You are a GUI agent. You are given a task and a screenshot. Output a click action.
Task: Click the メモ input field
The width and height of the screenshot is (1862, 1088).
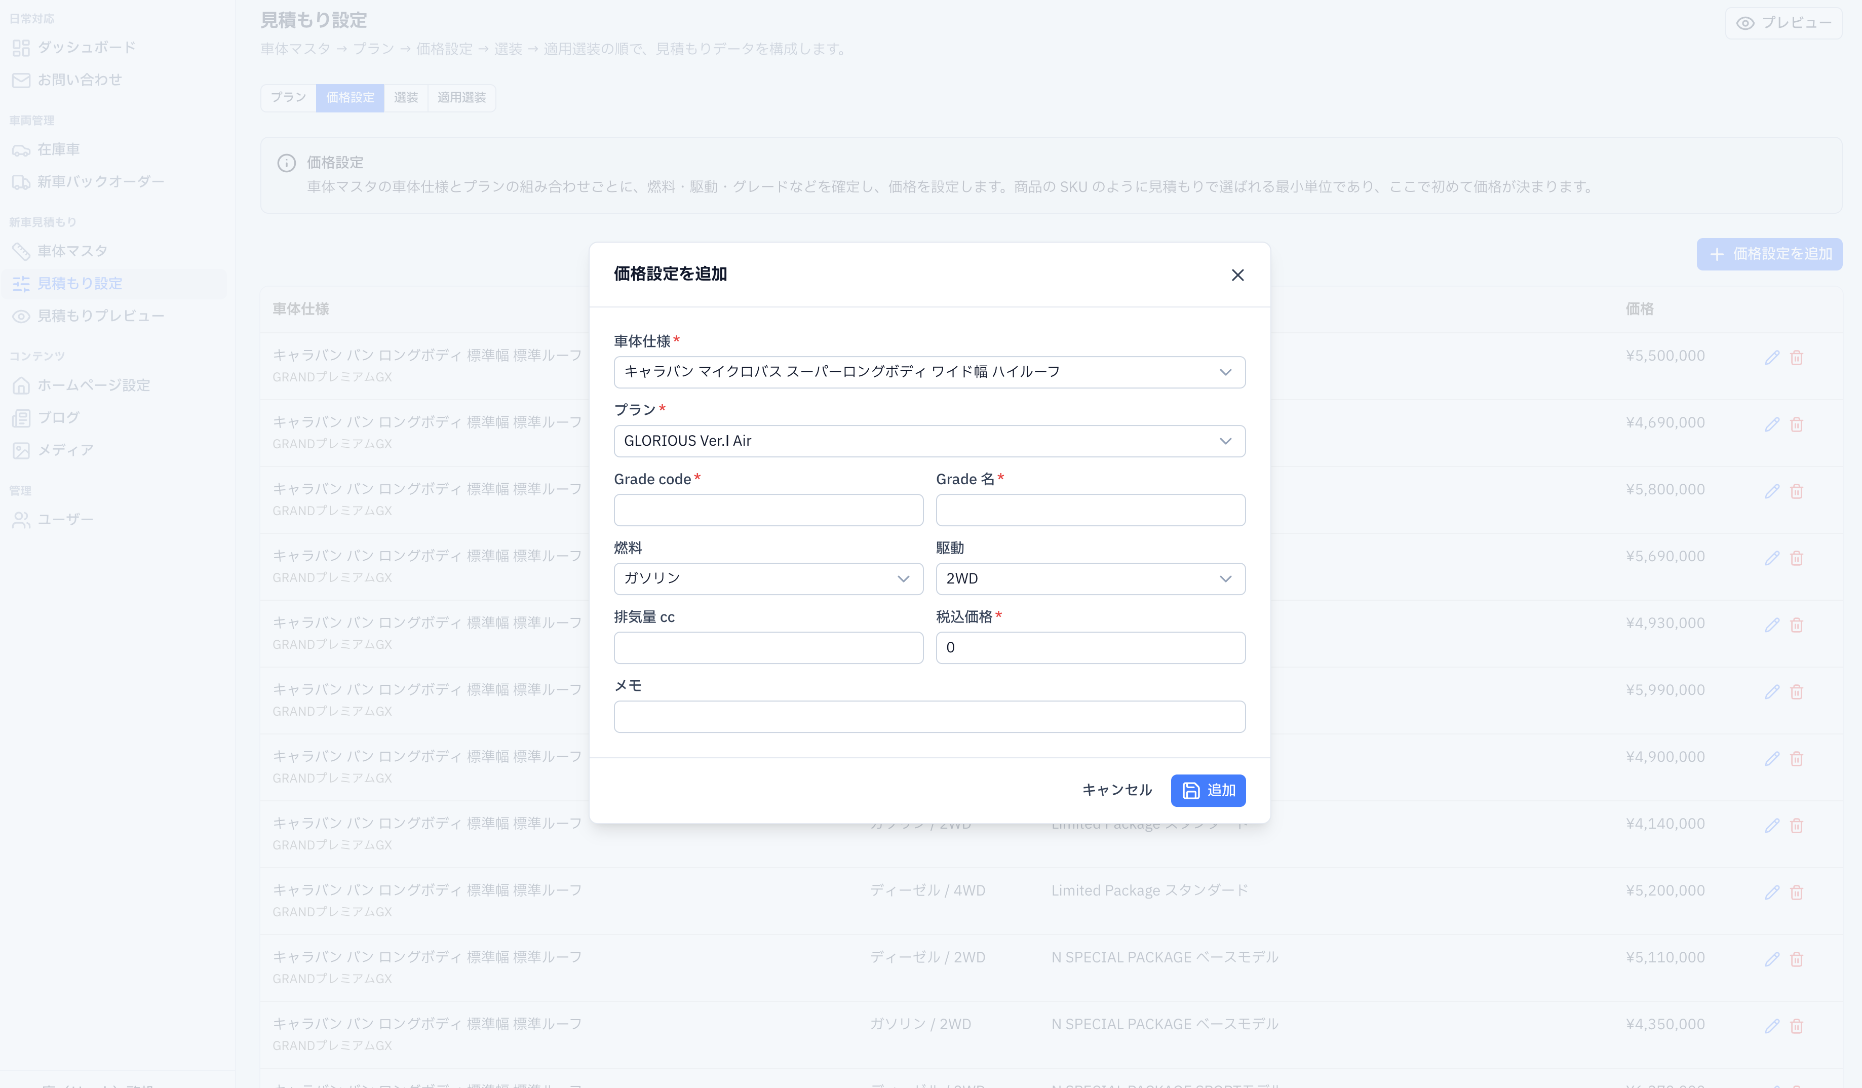click(x=929, y=717)
